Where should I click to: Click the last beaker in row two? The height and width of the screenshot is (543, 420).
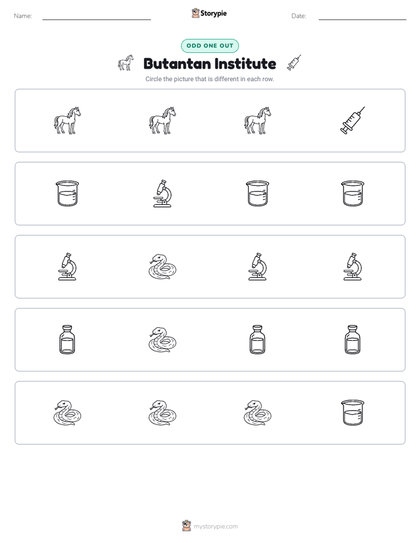(x=352, y=193)
